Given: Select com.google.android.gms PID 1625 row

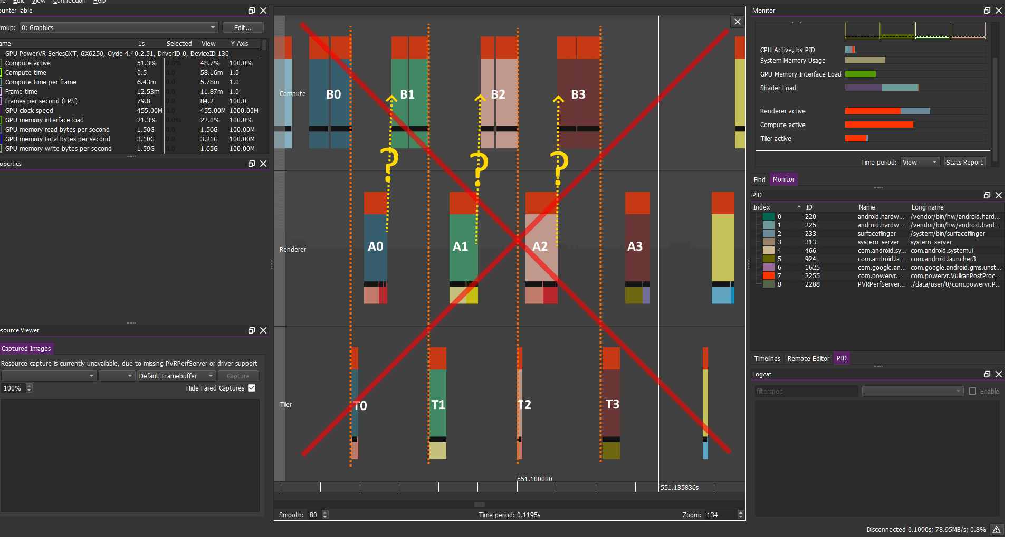Looking at the screenshot, I should (x=877, y=268).
